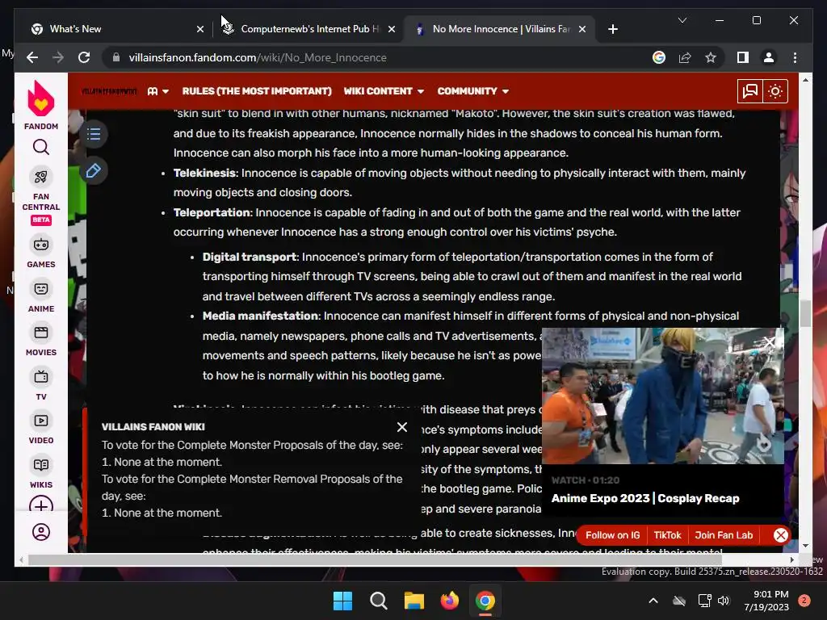This screenshot has height=620, width=827.
Task: Close the What's New tab
Action: point(200,29)
